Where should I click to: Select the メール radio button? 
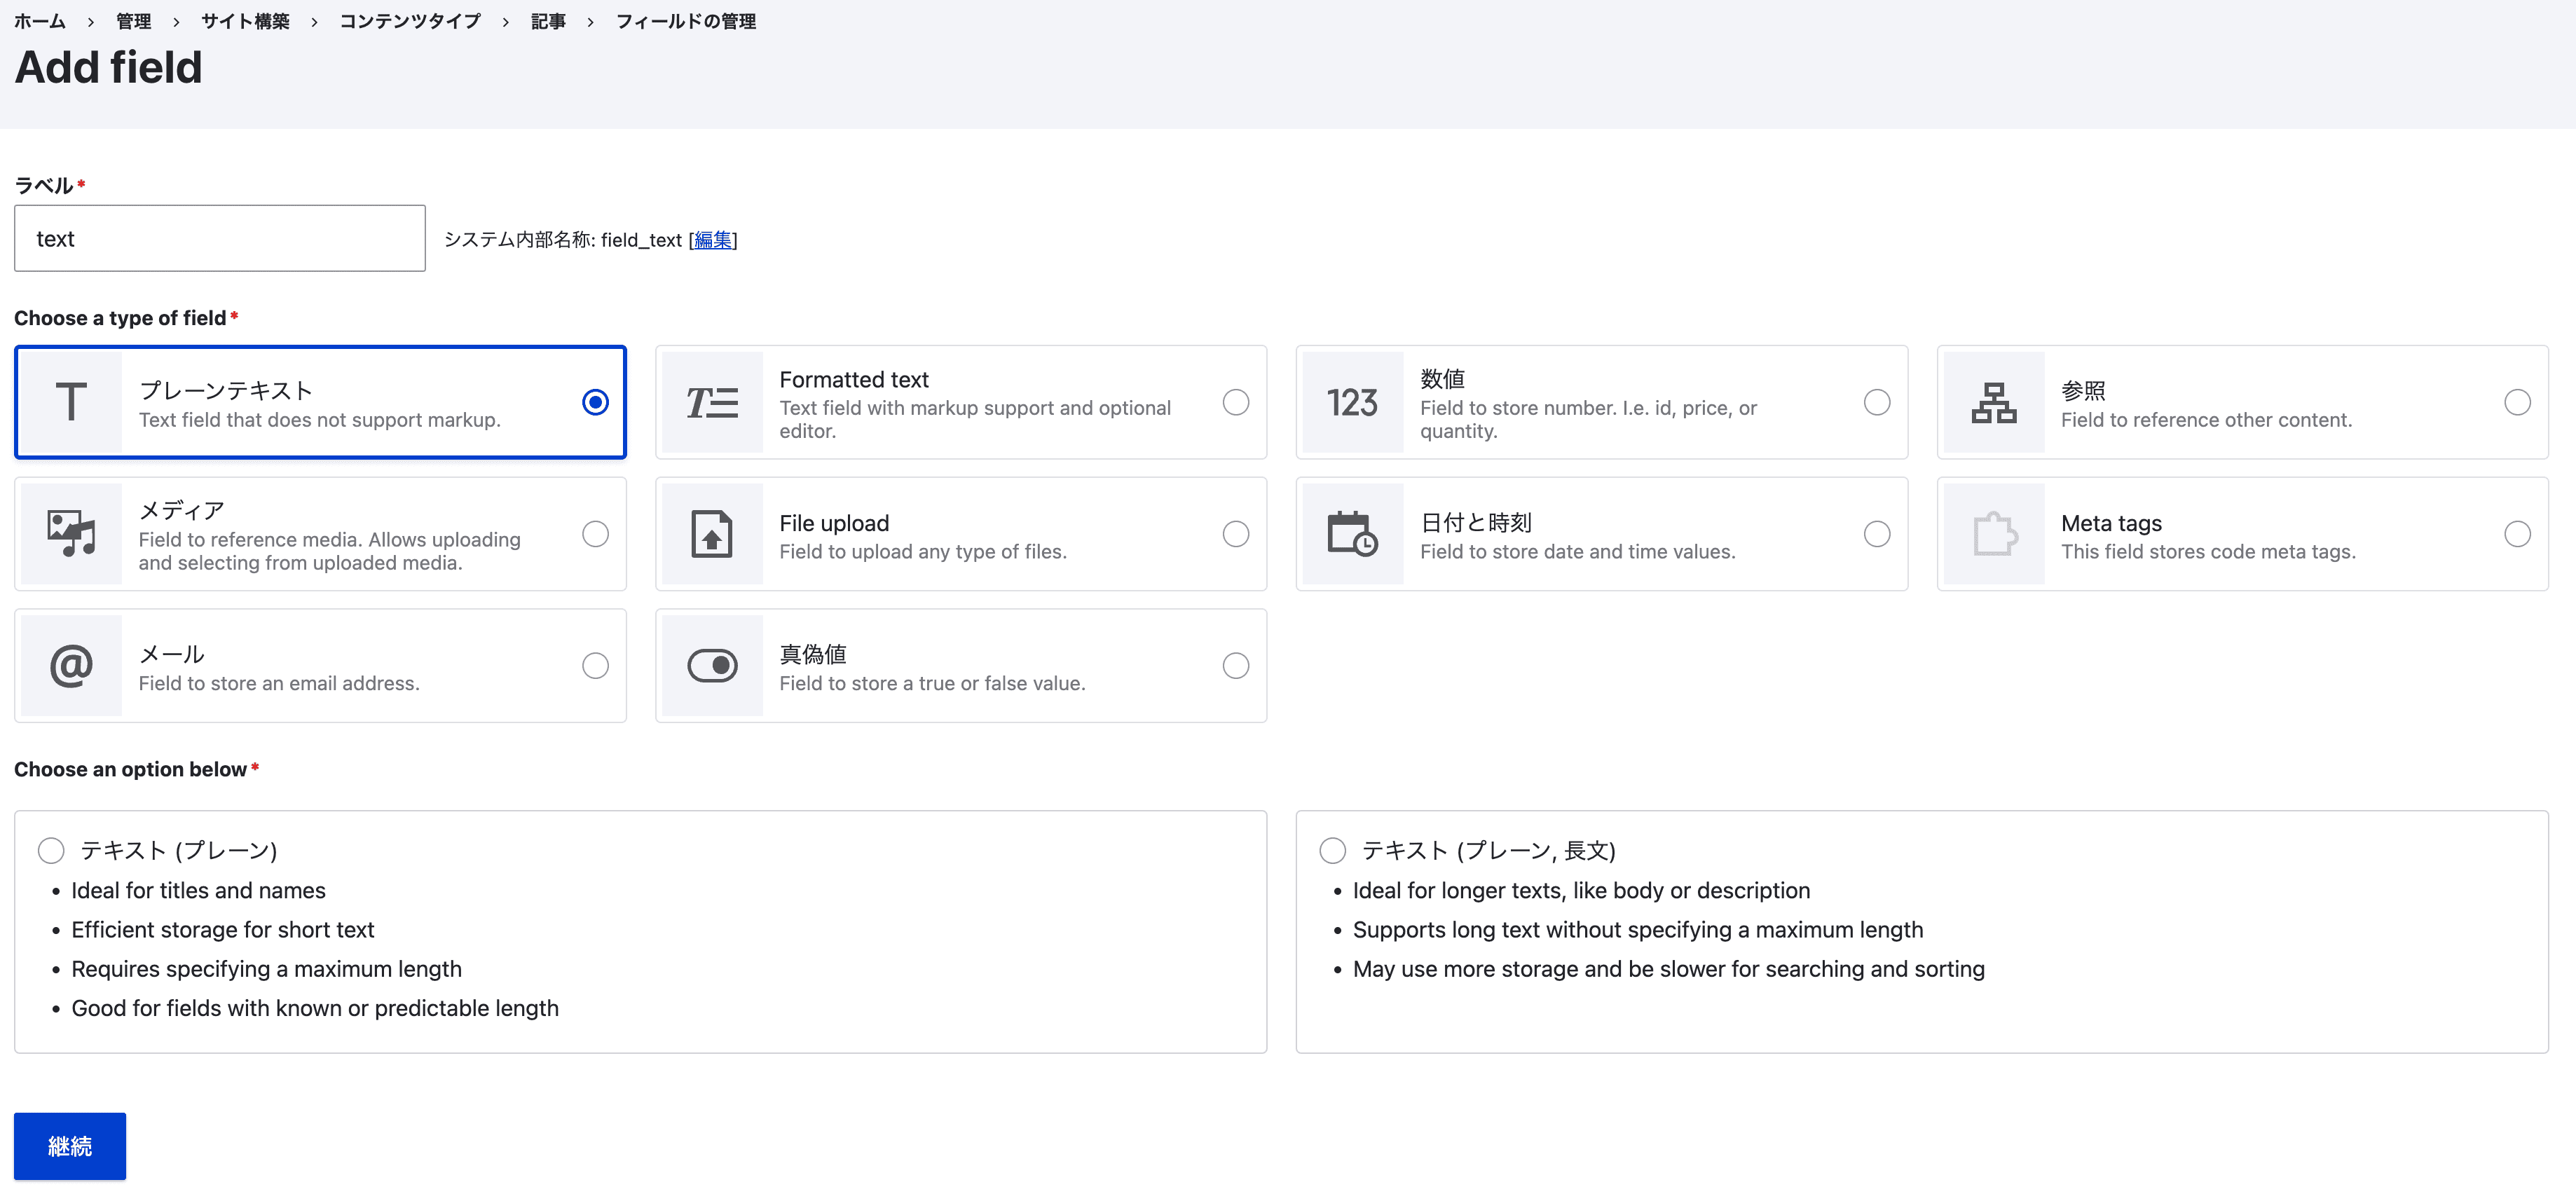point(595,666)
